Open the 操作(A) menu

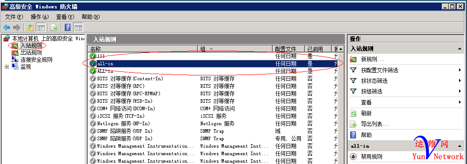click(x=40, y=17)
